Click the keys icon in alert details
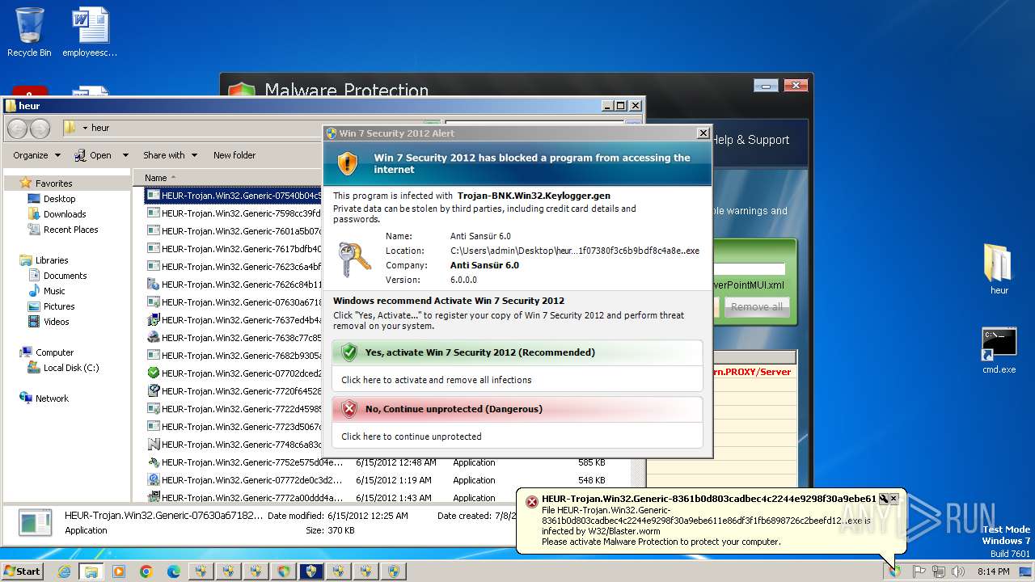The width and height of the screenshot is (1035, 582). coord(353,259)
